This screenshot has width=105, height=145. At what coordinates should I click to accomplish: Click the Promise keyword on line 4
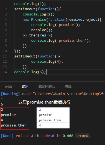39,20
